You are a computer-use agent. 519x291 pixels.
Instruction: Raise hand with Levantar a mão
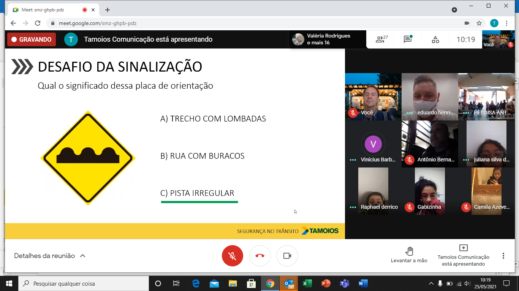pyautogui.click(x=409, y=255)
